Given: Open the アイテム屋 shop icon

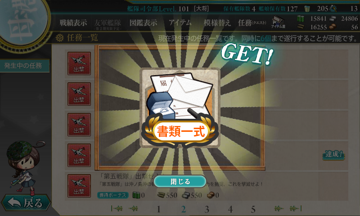Looking at the screenshot, I should [x=278, y=22].
